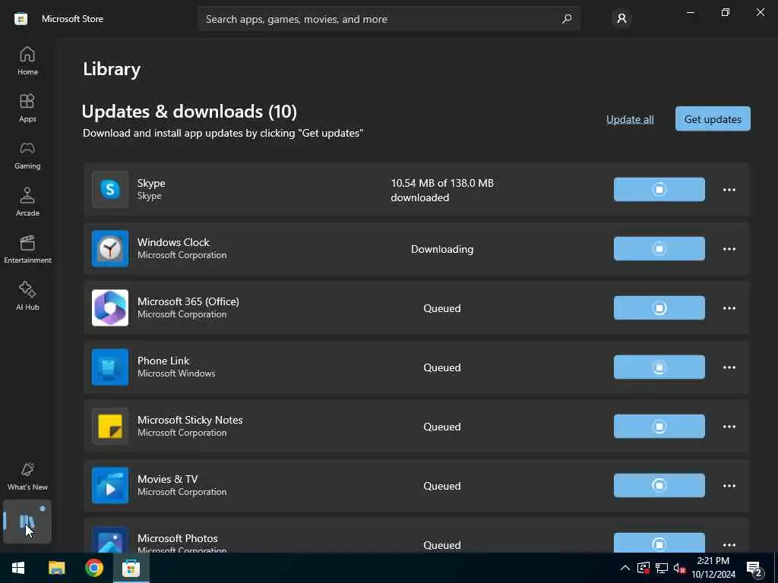Click the Skype app icon
778x583 pixels.
pos(110,189)
